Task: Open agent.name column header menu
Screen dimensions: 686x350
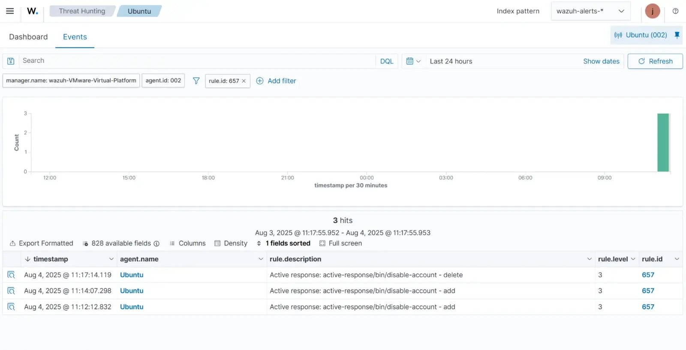Action: point(261,259)
